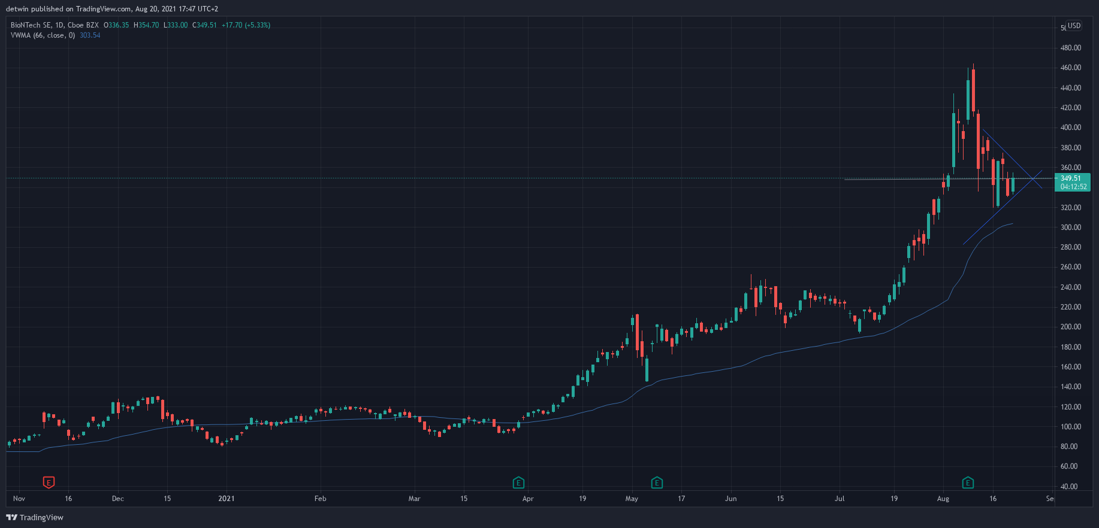Click the Jun date label on time axis
The height and width of the screenshot is (528, 1099).
(x=730, y=499)
